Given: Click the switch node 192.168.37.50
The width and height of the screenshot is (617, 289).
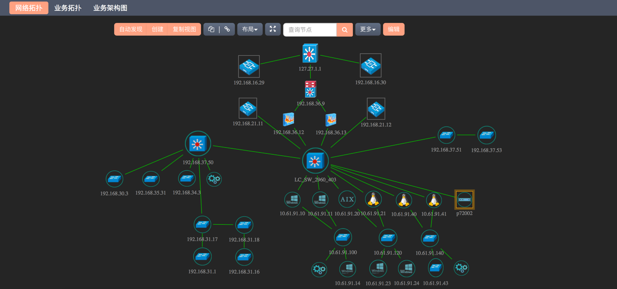Looking at the screenshot, I should [x=198, y=144].
